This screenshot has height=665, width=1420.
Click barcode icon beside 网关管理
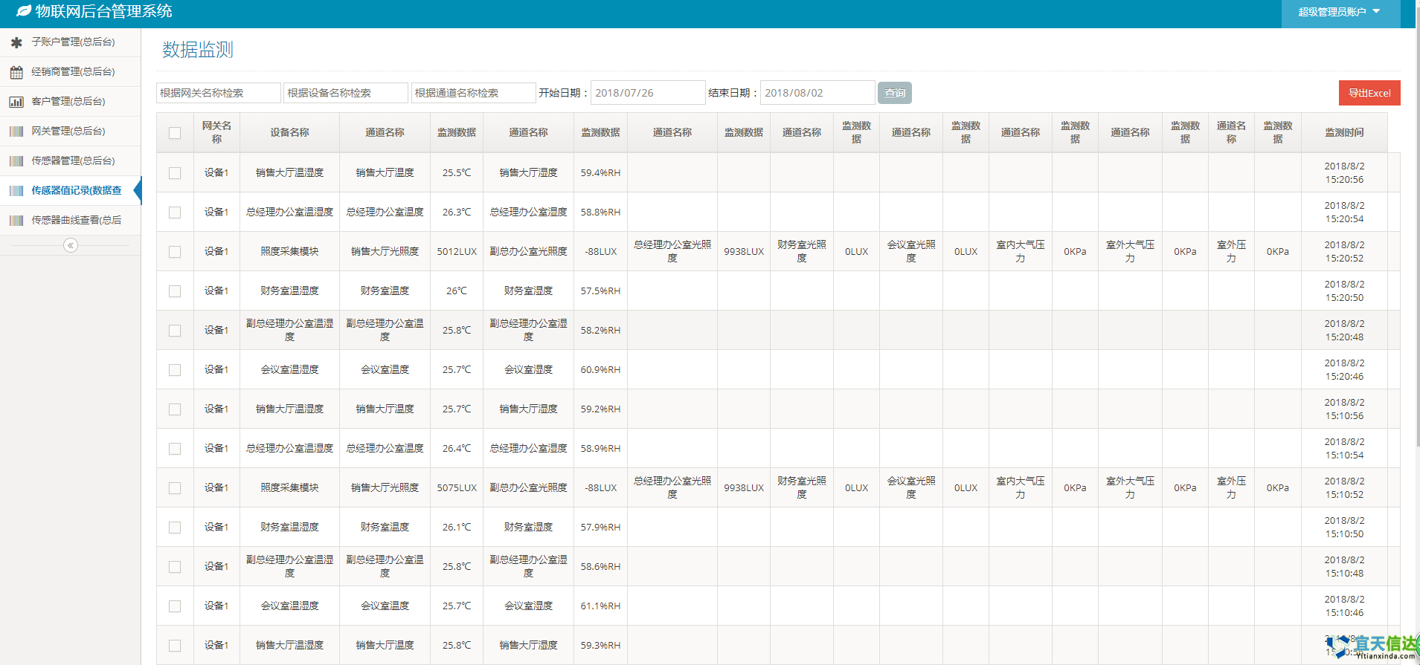[x=16, y=132]
